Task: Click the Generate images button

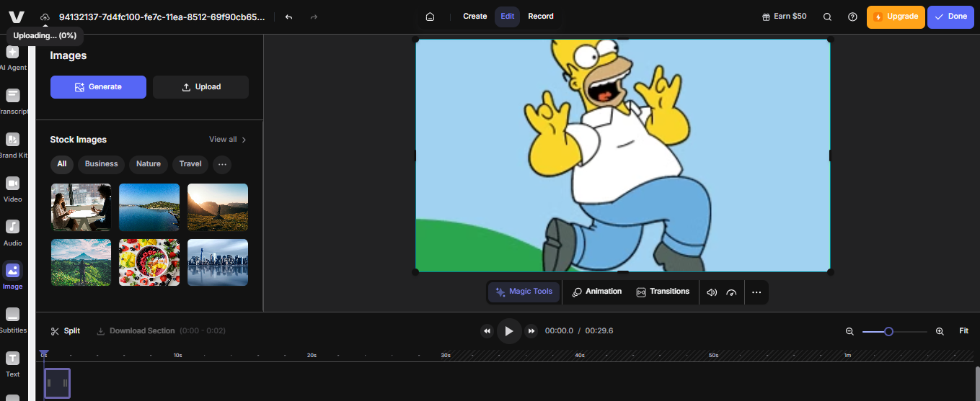Action: point(98,87)
